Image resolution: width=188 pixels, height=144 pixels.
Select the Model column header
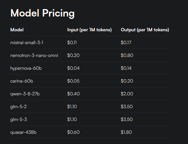[17, 30]
